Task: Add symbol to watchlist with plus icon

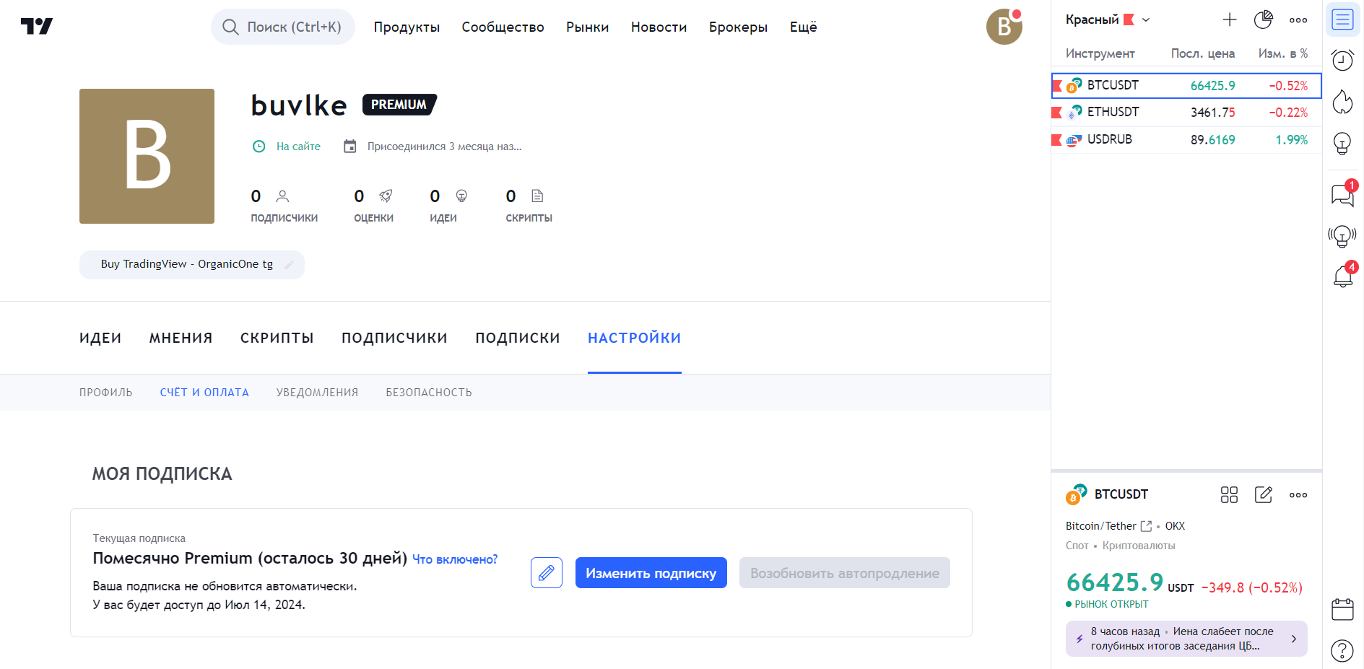Action: point(1230,20)
